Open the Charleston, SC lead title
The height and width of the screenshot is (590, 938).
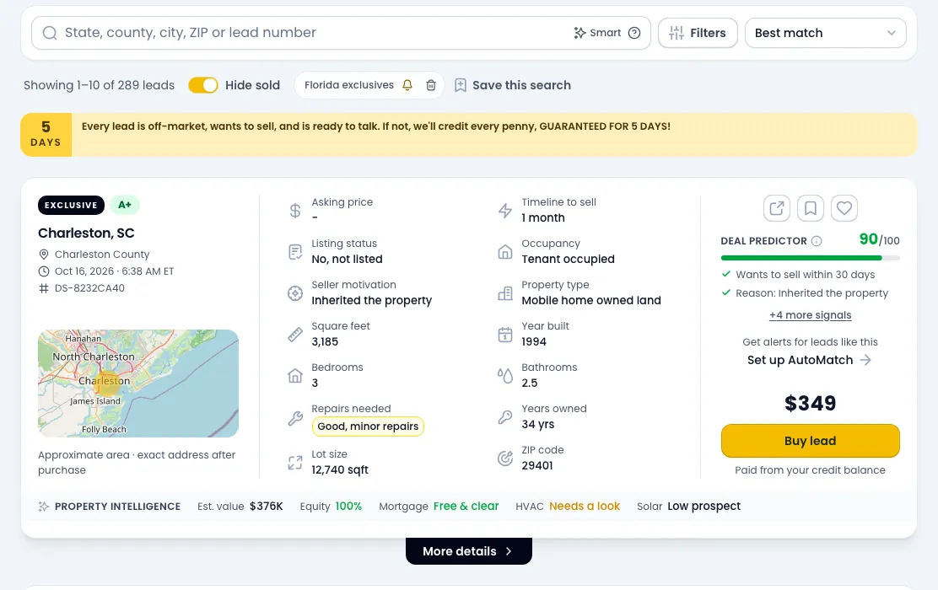tap(86, 233)
